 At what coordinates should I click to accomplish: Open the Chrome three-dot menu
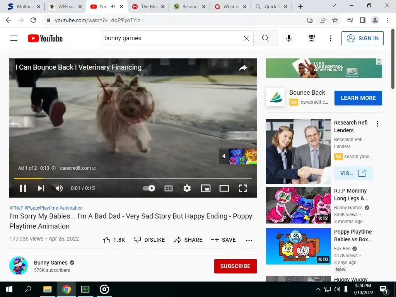(387, 20)
